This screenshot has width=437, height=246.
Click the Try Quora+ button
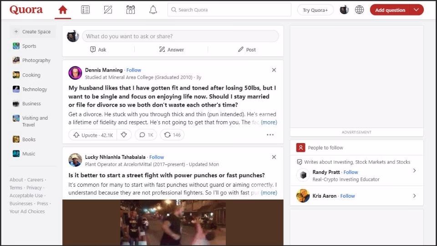315,10
